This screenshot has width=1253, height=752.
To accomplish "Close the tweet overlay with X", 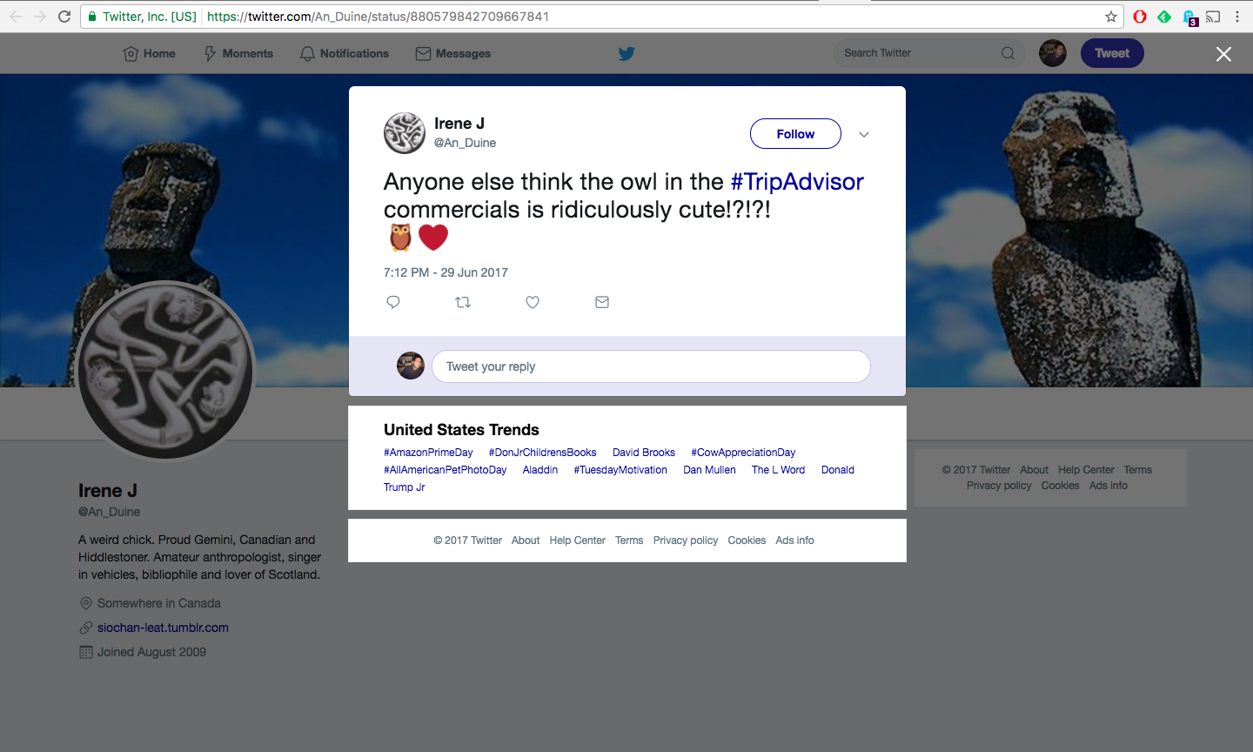I will click(1223, 54).
